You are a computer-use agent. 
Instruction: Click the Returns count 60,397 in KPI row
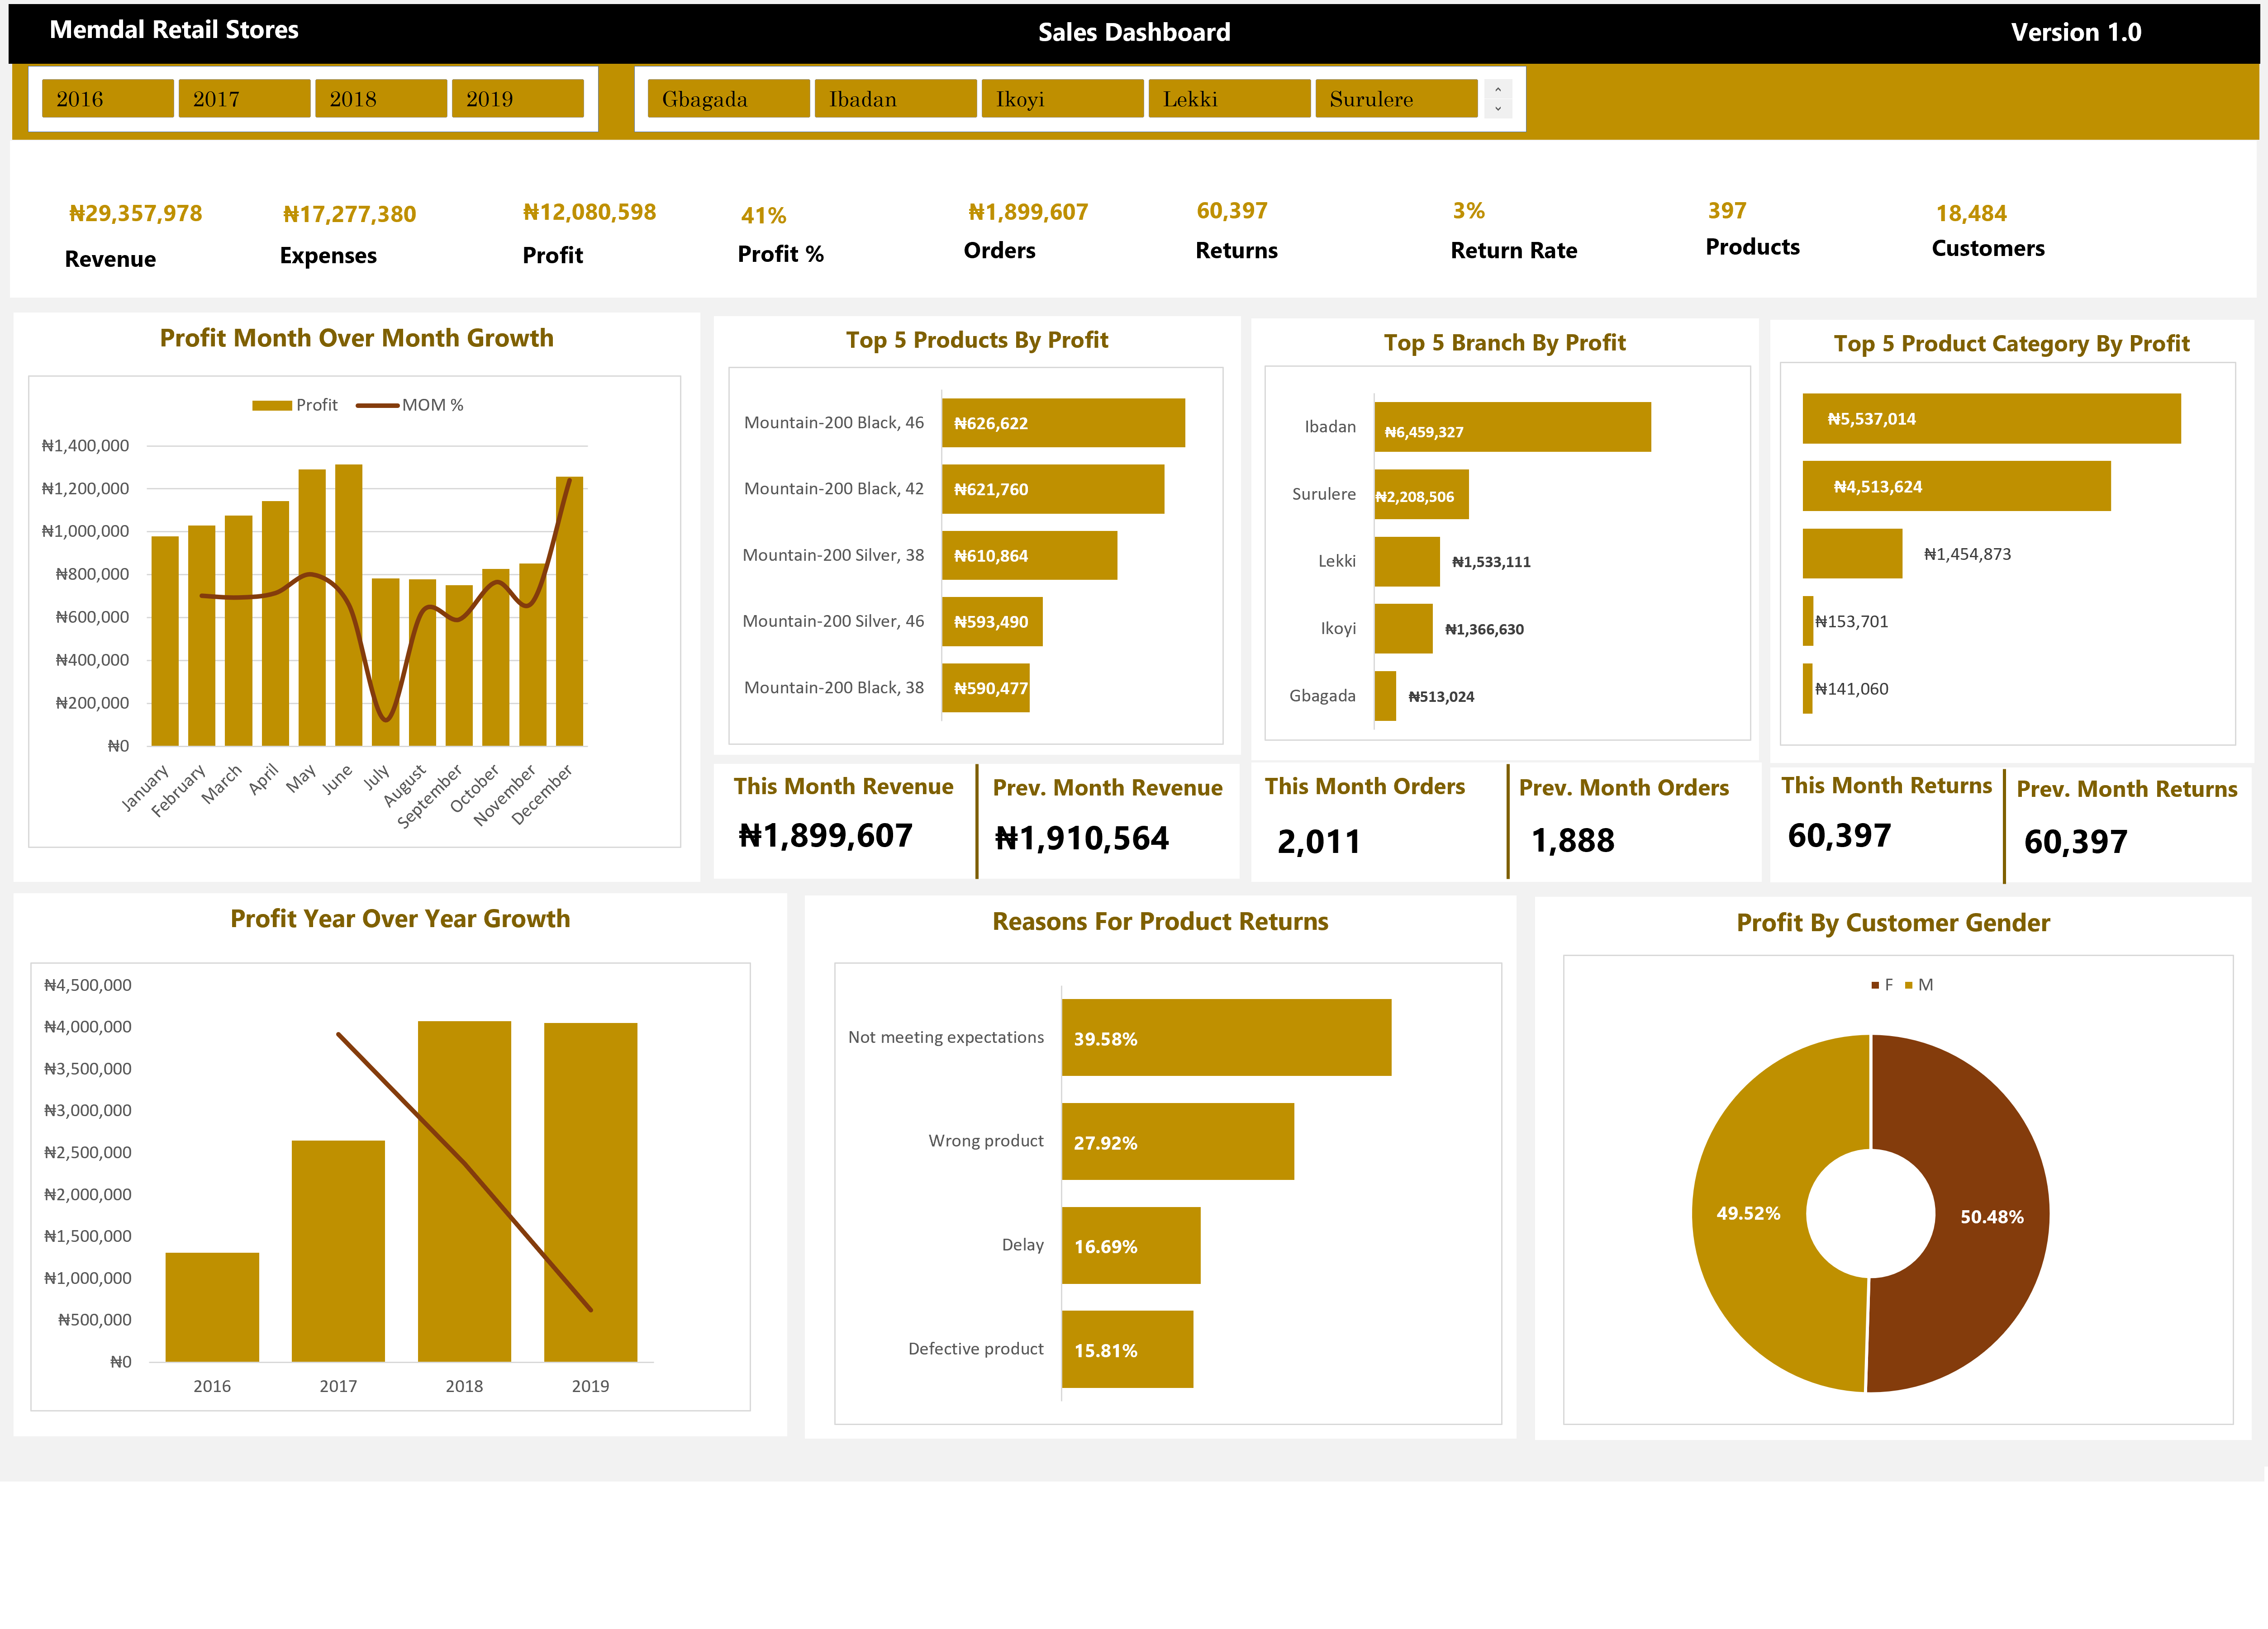click(1232, 211)
